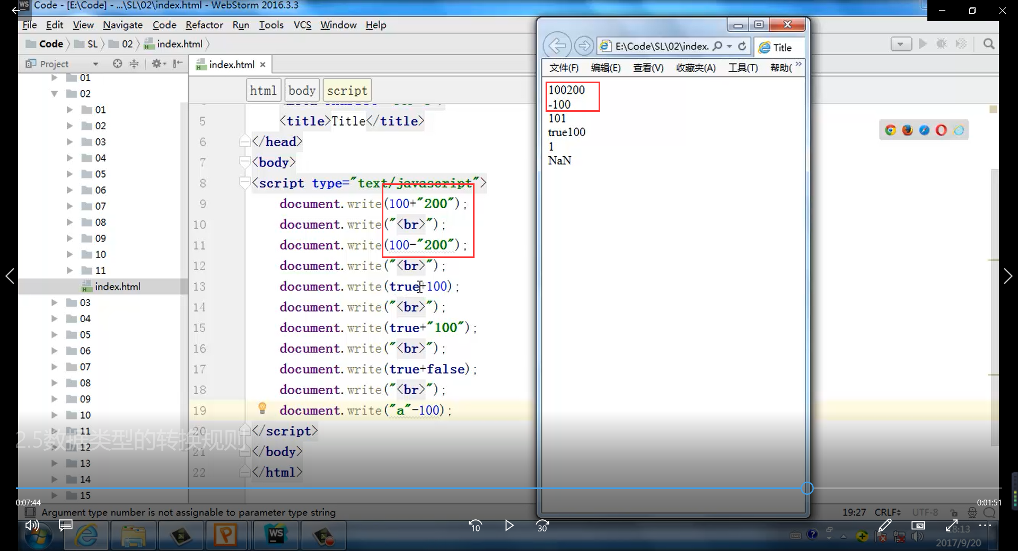Click the WebStorm Run with Coverage icon
The height and width of the screenshot is (551, 1018).
[961, 44]
